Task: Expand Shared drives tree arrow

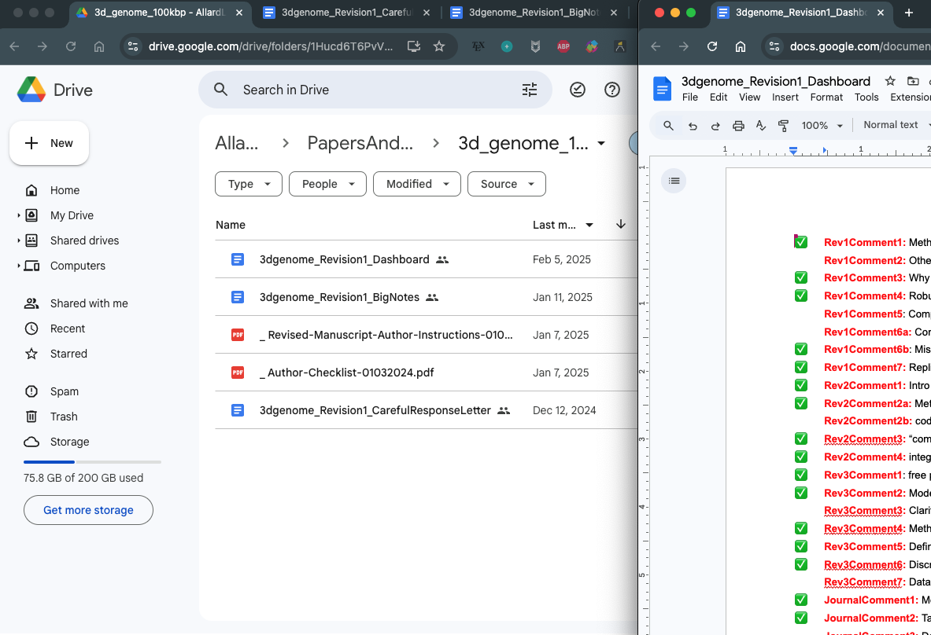Action: click(x=18, y=240)
